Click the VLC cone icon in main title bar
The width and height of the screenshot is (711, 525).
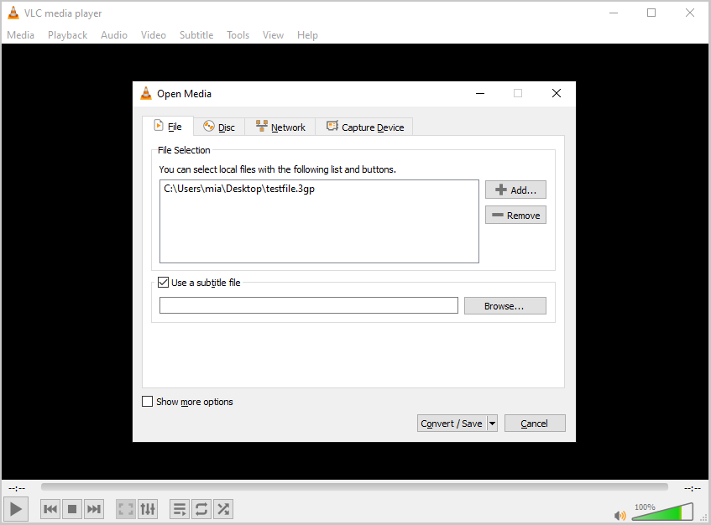click(13, 13)
